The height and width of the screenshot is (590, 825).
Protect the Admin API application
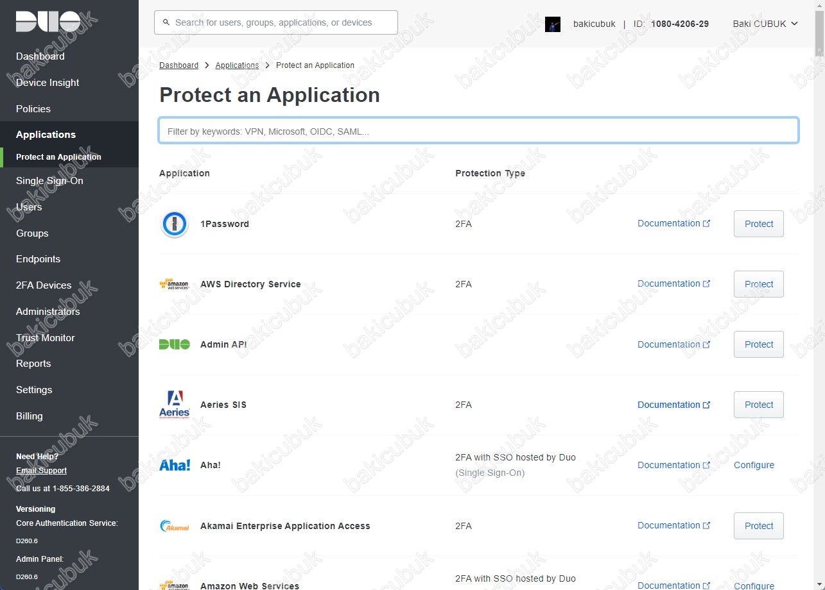click(x=759, y=344)
